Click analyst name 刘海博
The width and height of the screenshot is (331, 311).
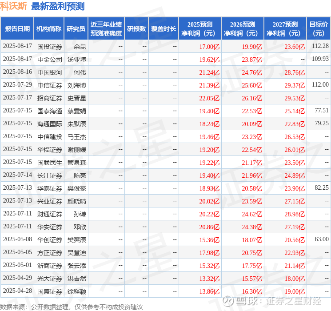[76, 85]
